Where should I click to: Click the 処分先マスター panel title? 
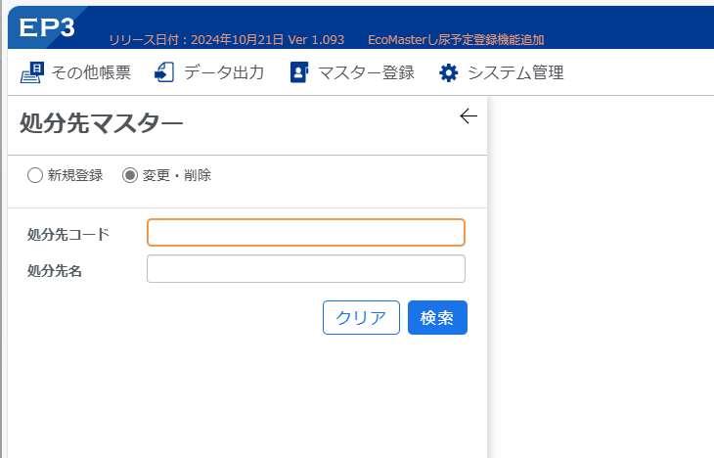pos(101,123)
